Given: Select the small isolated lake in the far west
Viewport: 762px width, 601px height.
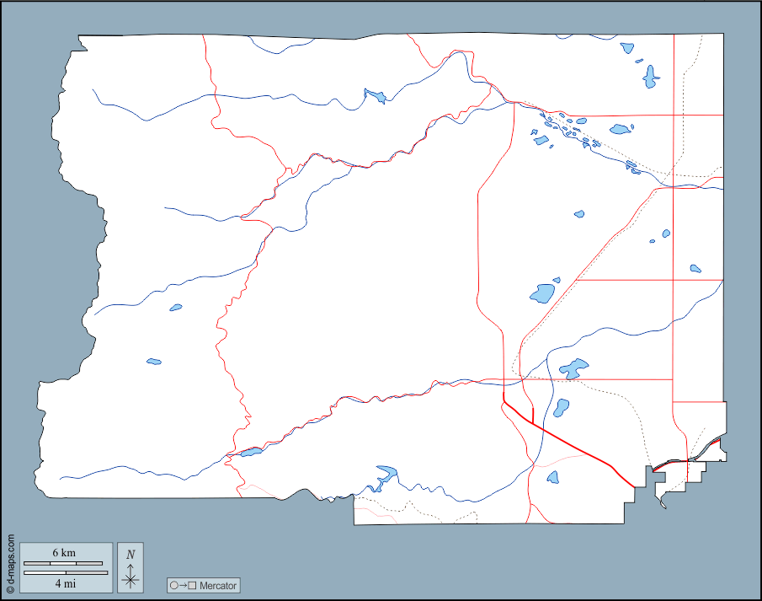Looking at the screenshot, I should [153, 362].
